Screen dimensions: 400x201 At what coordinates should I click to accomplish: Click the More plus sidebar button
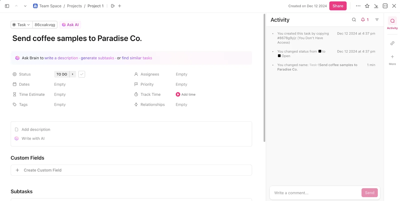point(392,60)
